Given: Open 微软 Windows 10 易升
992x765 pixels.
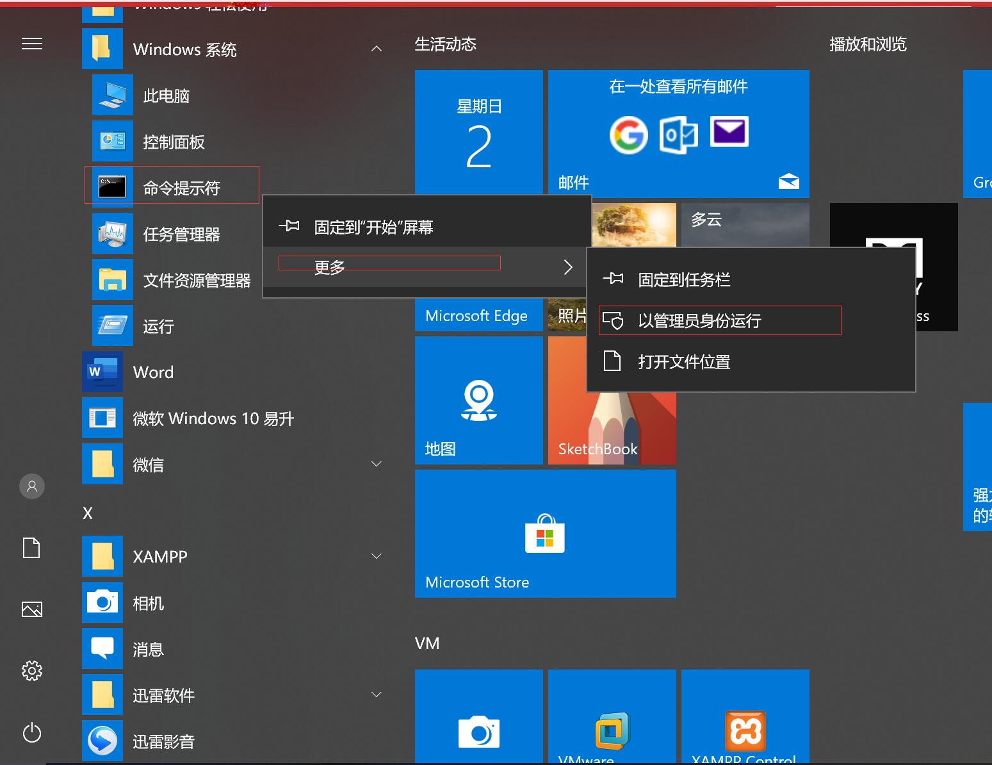Looking at the screenshot, I should click(x=237, y=418).
